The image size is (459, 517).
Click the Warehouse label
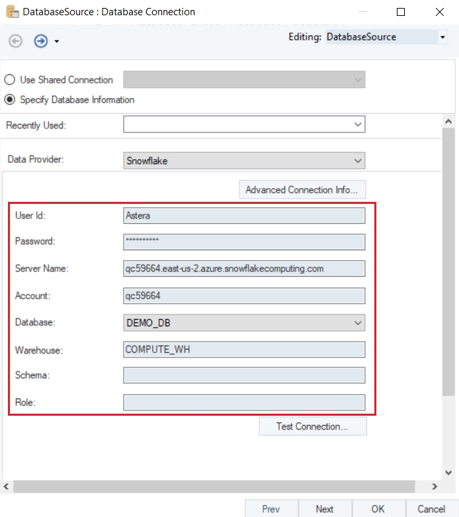point(39,350)
